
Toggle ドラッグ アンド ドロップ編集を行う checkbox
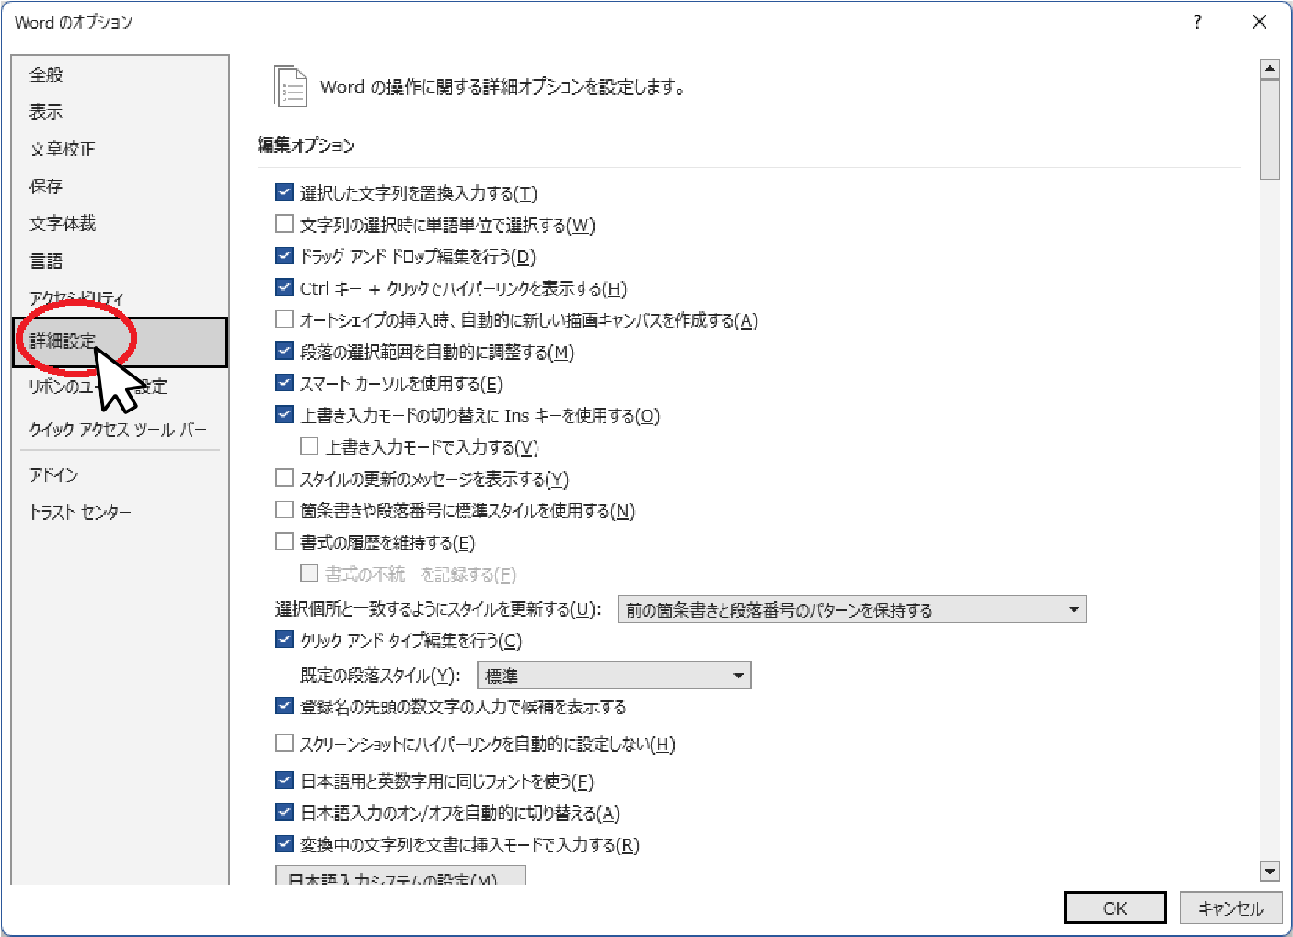coord(284,256)
